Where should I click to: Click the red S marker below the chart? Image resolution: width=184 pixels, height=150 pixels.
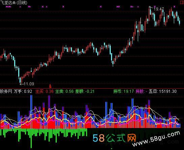click(50, 86)
